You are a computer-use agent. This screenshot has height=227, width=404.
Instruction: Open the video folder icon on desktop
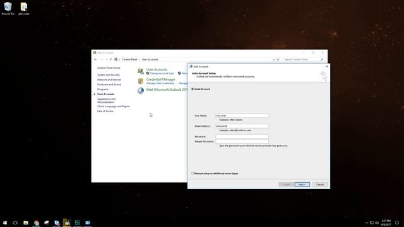pyautogui.click(x=24, y=8)
